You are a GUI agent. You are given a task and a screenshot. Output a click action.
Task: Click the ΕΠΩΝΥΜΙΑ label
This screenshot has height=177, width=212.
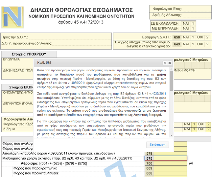click(x=12, y=59)
